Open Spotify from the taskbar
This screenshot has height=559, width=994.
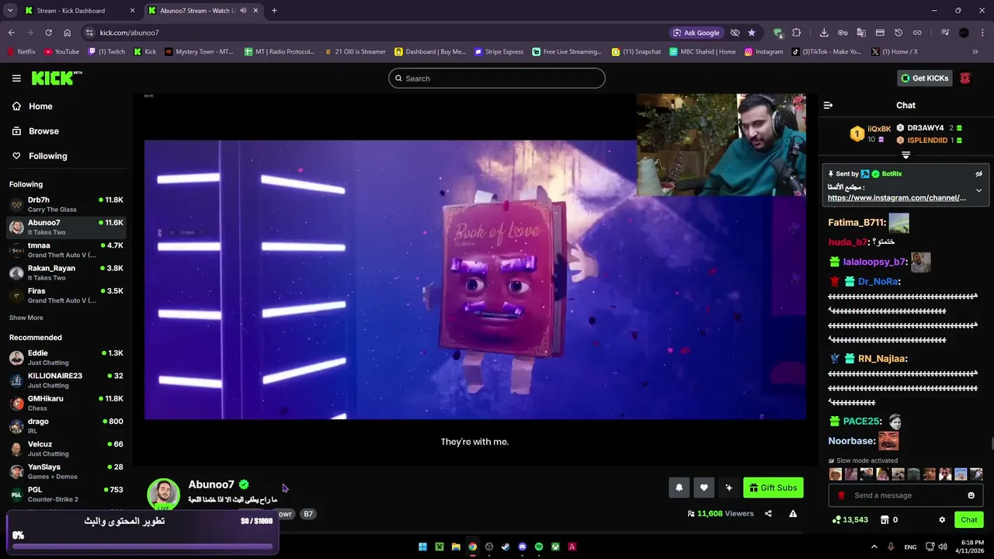pos(539,547)
